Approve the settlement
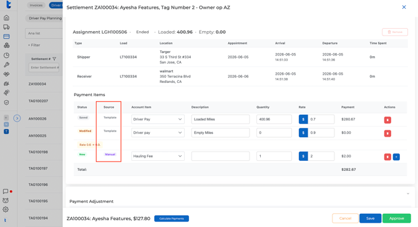418x227 pixels. coord(396,218)
